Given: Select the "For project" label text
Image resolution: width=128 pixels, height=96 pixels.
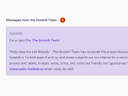Looking at the screenshot, I should coord(17,41).
